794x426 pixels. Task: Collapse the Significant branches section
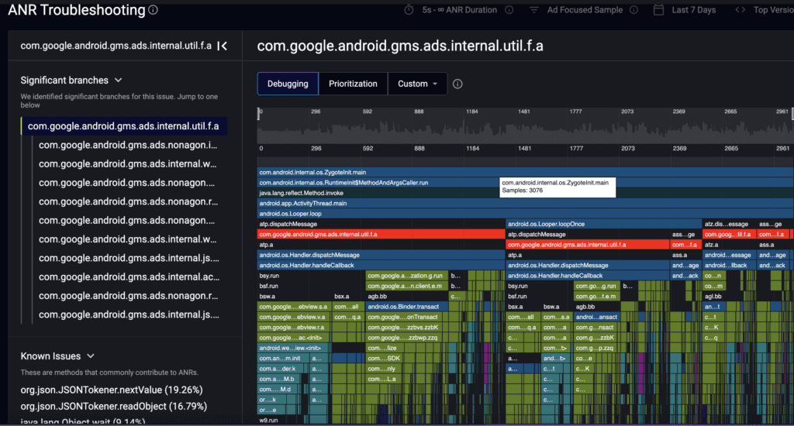[118, 81]
